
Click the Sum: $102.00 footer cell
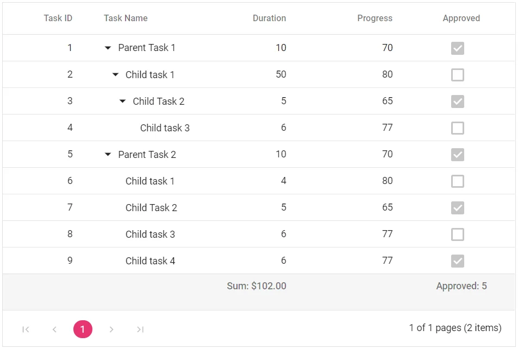256,285
